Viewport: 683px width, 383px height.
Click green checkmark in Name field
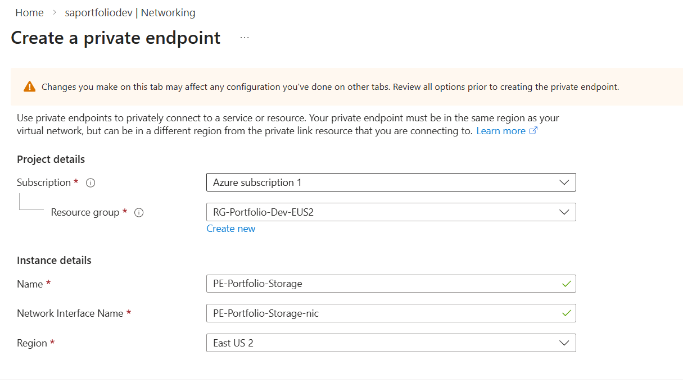pos(566,284)
